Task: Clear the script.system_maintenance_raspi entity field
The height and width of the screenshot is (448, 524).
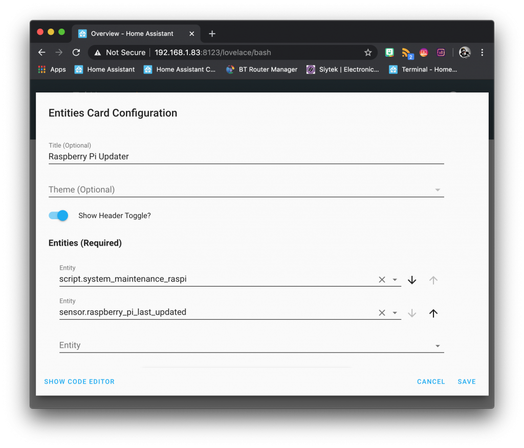Action: click(382, 279)
